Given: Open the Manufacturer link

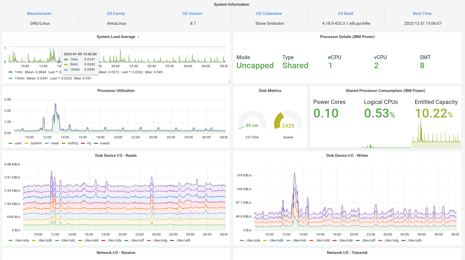Looking at the screenshot, I should click(39, 14).
